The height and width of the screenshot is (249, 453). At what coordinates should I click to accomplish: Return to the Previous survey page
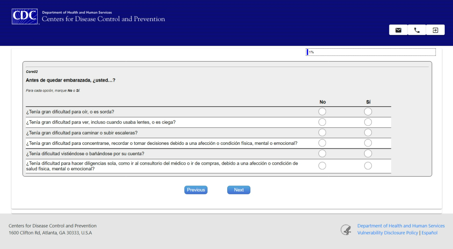196,190
